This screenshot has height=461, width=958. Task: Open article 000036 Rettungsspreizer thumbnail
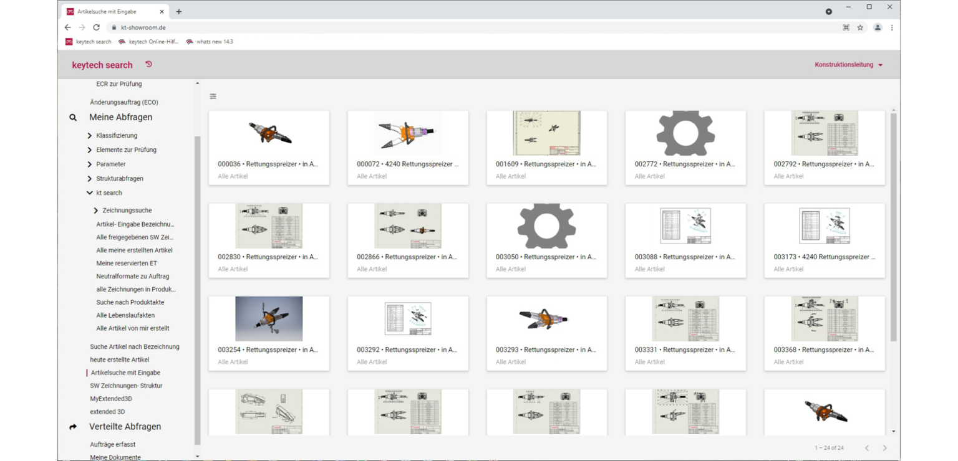[x=269, y=133]
